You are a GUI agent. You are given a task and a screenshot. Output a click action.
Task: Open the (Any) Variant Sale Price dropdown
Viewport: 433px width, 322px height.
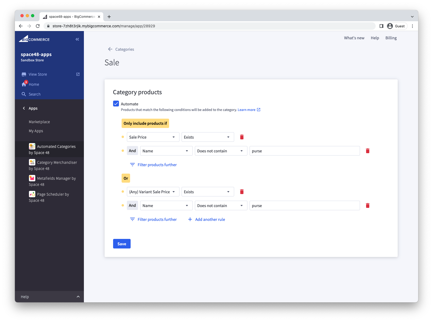click(x=153, y=192)
